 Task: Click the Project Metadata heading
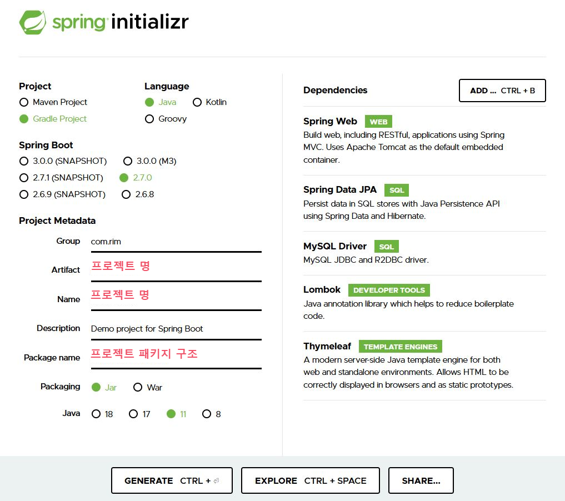coord(57,221)
